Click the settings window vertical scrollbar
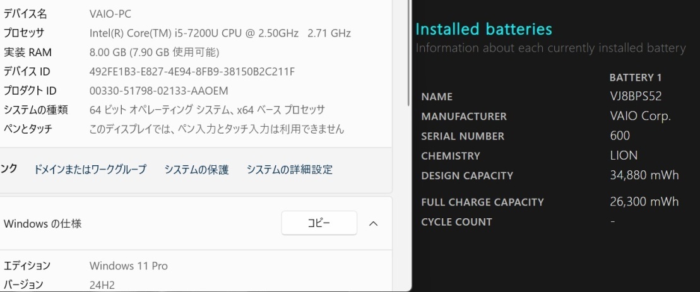The height and width of the screenshot is (292, 700). (x=408, y=52)
